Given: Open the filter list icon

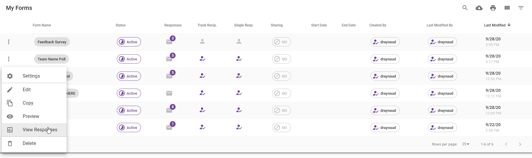Looking at the screenshot, I should tap(521, 8).
